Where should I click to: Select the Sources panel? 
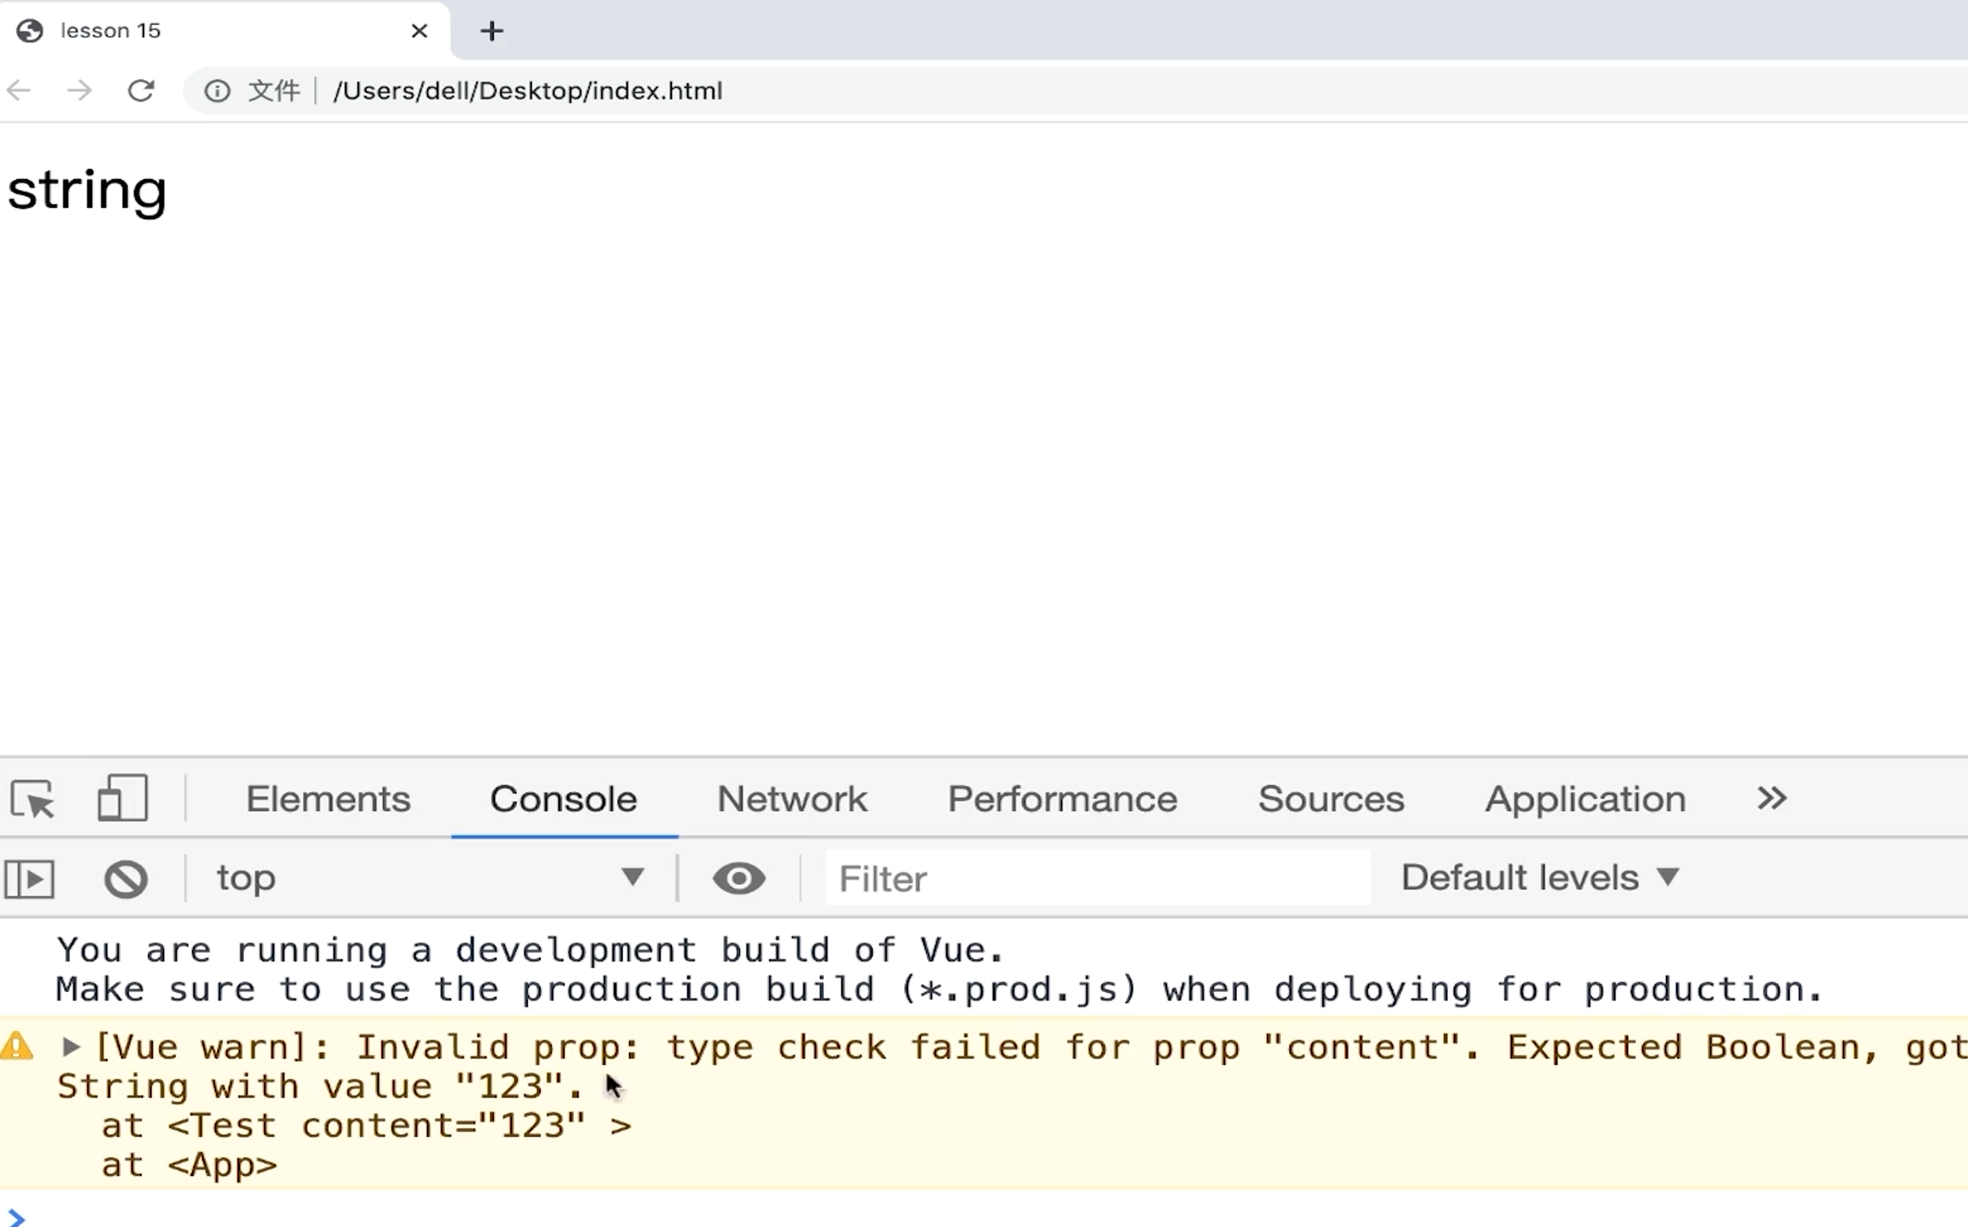[1332, 799]
